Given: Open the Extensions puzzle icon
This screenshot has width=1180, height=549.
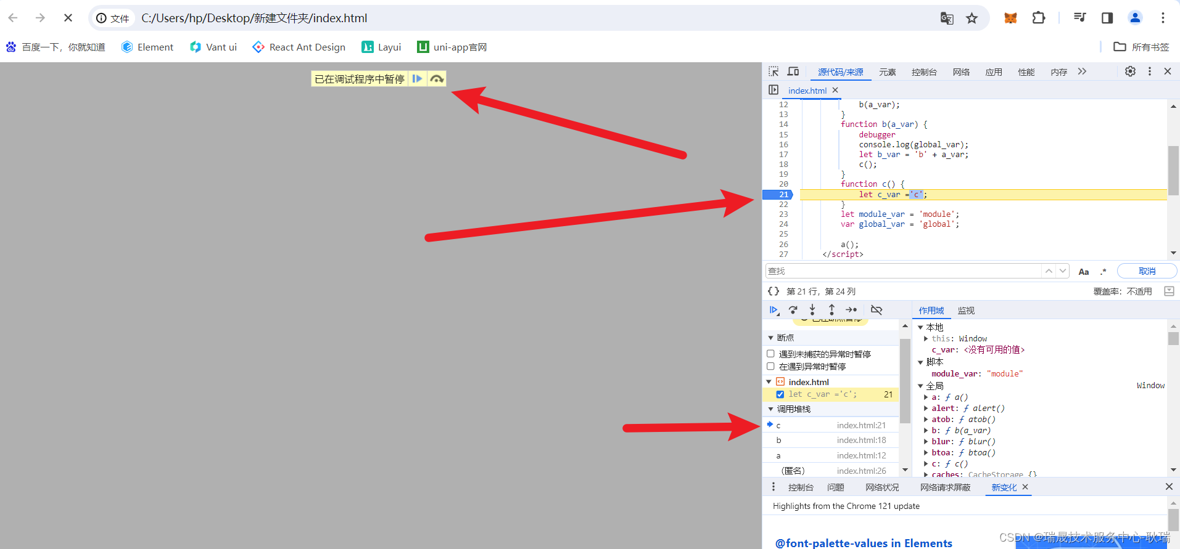Looking at the screenshot, I should coord(1039,18).
